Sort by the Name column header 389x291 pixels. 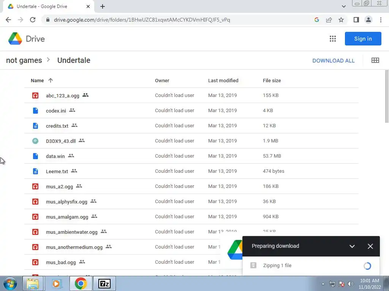[37, 80]
